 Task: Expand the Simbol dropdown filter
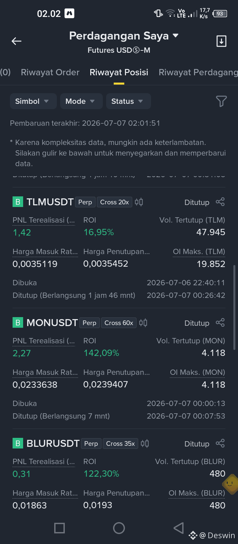coord(33,101)
